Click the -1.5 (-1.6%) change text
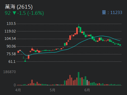The width and height of the screenshot is (127, 95). [x=30, y=13]
